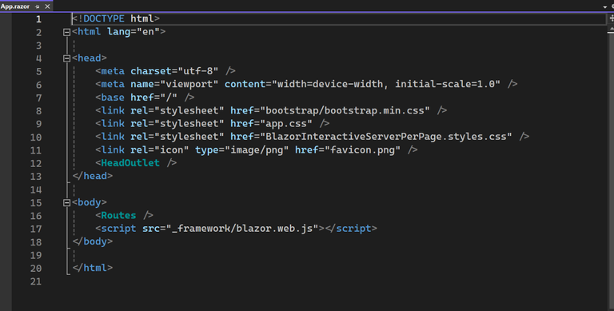Click line number 1 in margin
Screen dimensions: 614x311
[x=38, y=19]
